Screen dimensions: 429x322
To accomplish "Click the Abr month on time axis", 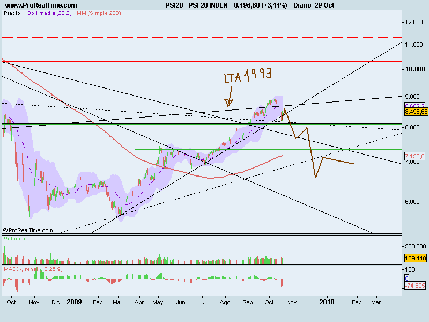I will tap(139, 302).
